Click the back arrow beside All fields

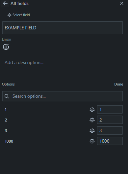click(5, 3)
